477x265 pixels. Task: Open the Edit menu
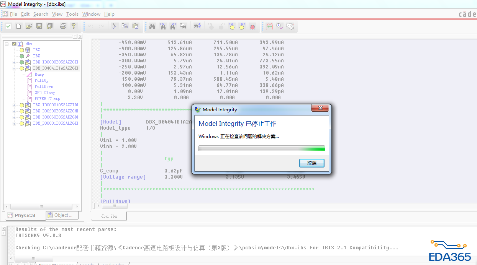25,14
